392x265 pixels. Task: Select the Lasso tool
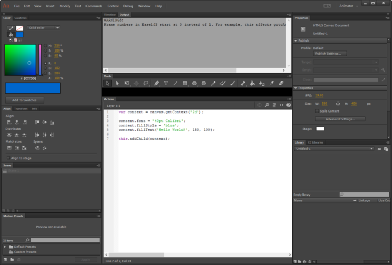pos(146,83)
